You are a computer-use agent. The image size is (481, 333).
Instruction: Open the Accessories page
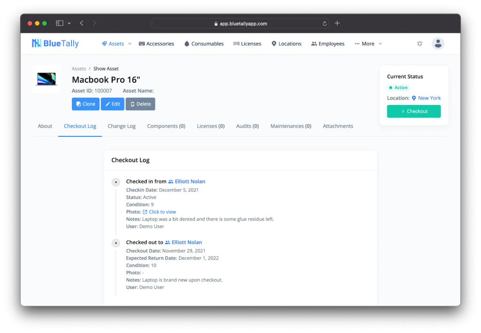[x=156, y=44]
